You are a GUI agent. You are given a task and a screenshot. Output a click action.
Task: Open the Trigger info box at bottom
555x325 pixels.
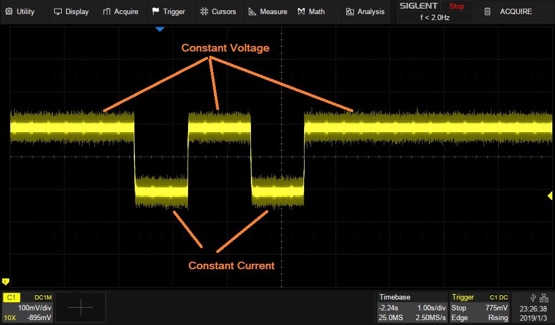(480, 307)
